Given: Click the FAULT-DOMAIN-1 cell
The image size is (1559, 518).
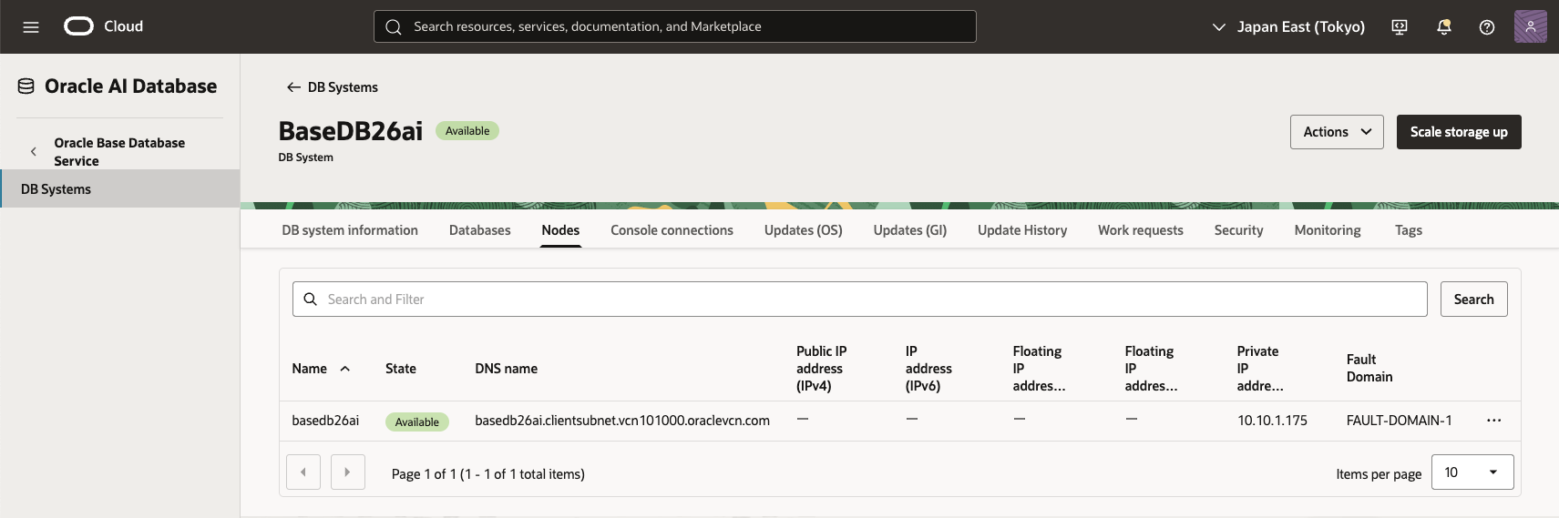Looking at the screenshot, I should click(1399, 421).
